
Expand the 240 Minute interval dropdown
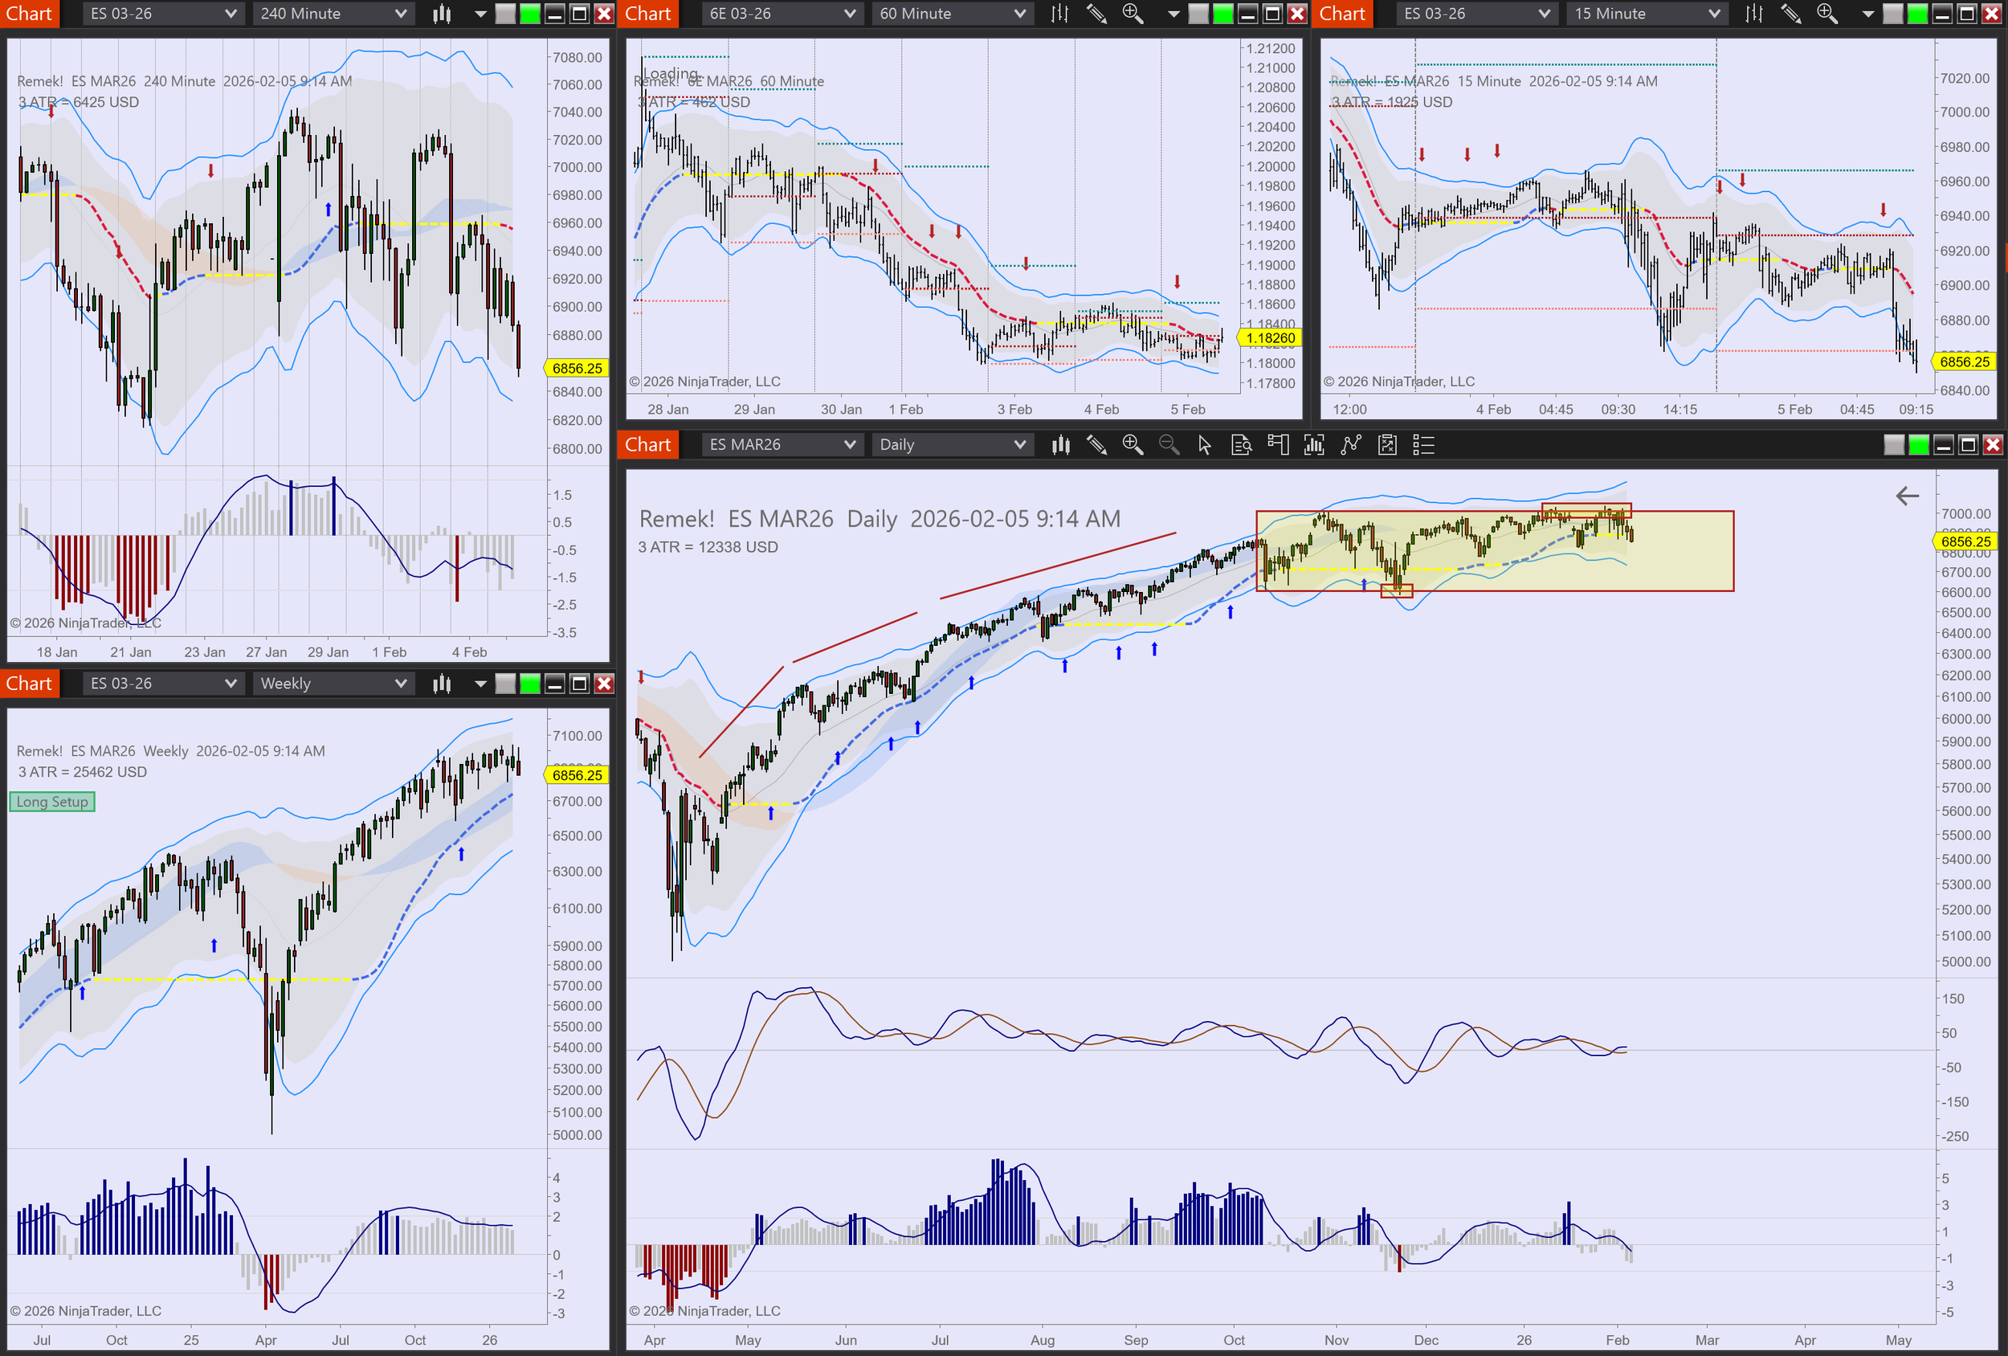[x=400, y=14]
